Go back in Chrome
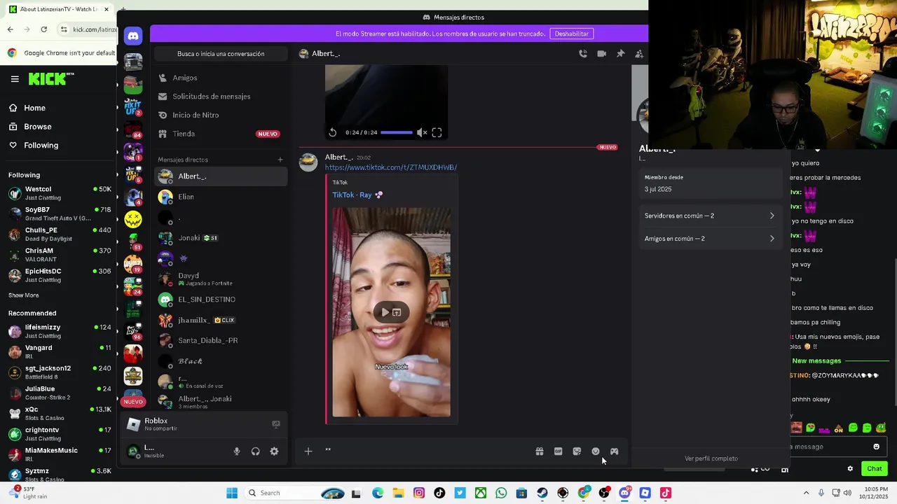The height and width of the screenshot is (504, 897). (x=10, y=29)
